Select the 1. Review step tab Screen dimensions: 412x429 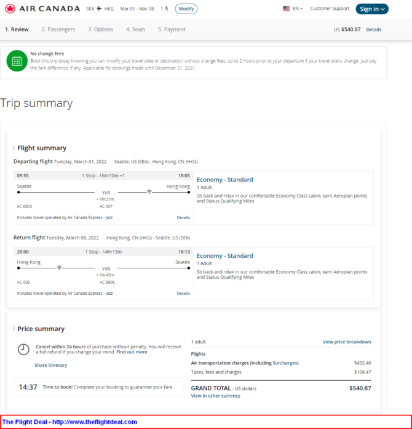point(17,30)
